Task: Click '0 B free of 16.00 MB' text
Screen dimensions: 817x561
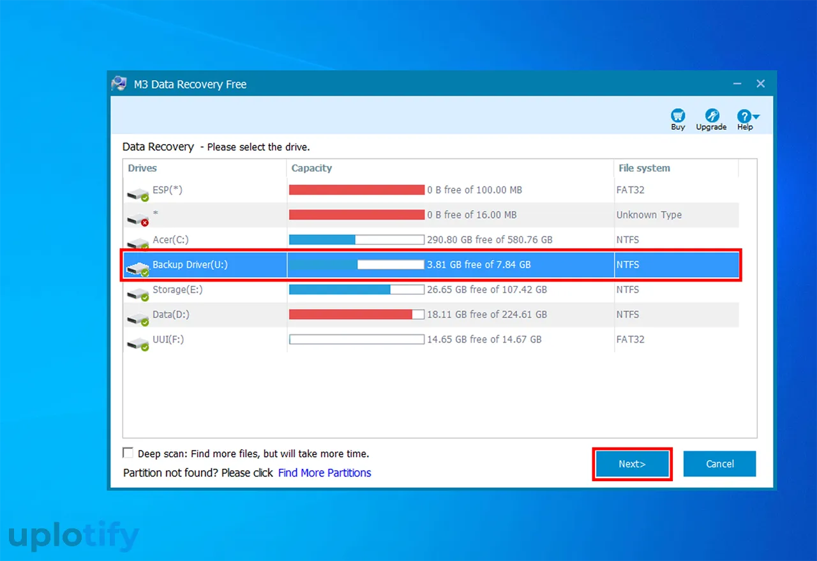Action: tap(472, 214)
